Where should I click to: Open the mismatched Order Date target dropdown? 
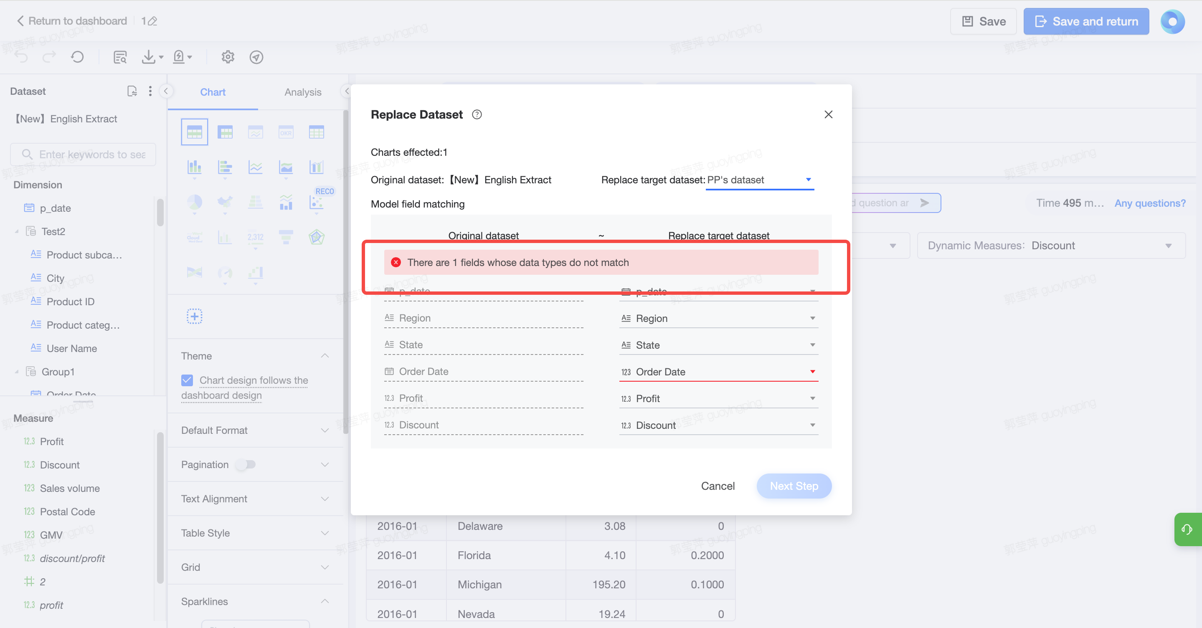pos(719,372)
